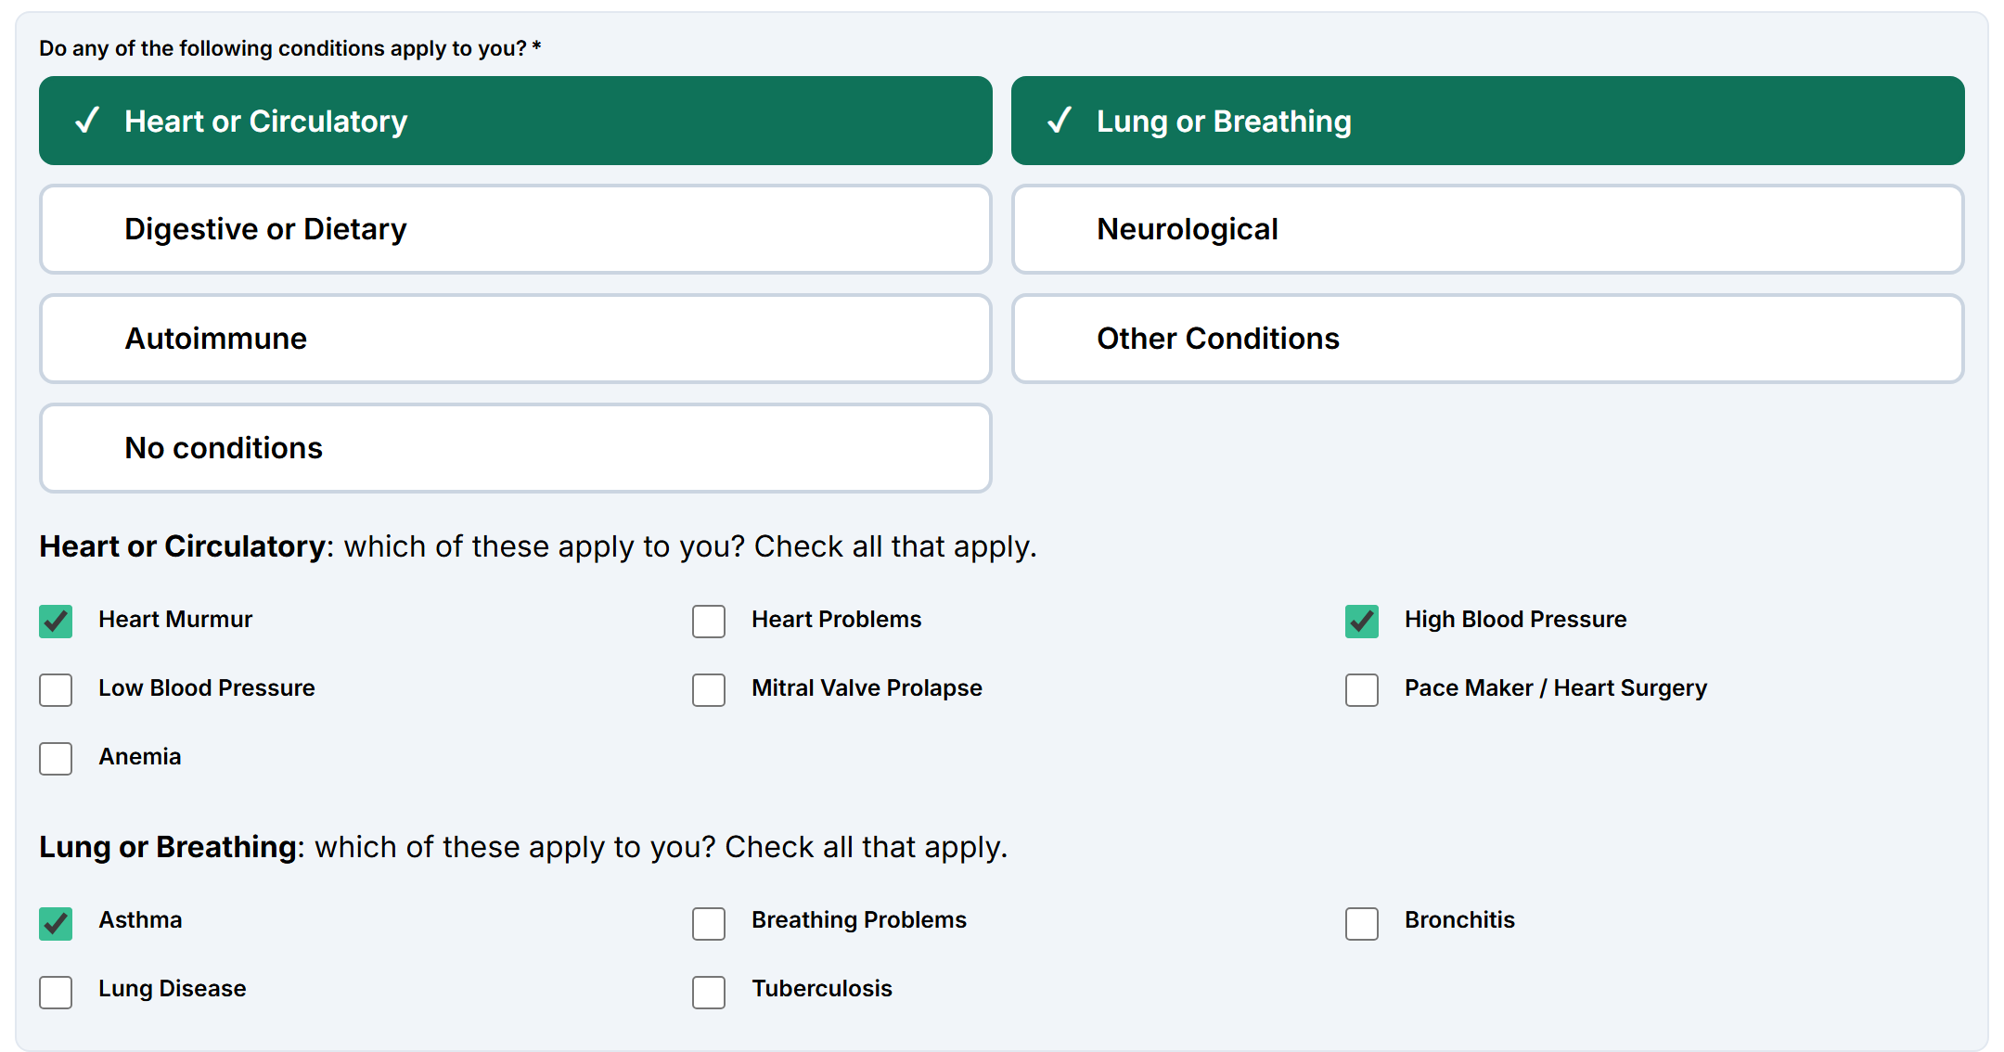Select the No conditions option
Image resolution: width=2004 pixels, height=1052 pixels.
tap(515, 448)
